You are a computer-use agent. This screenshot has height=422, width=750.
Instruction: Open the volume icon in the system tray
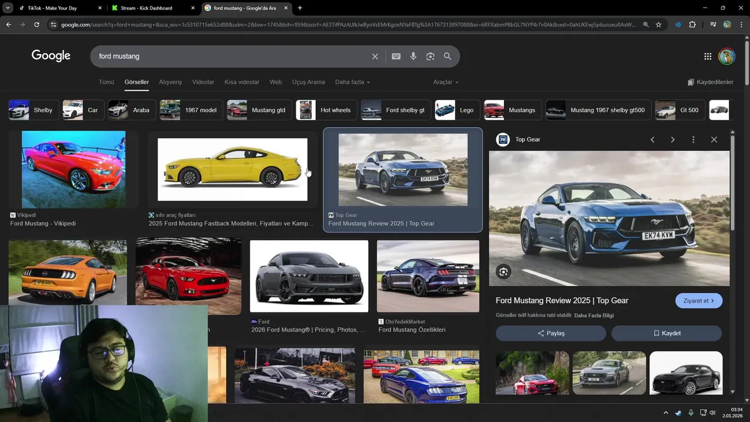pyautogui.click(x=712, y=413)
